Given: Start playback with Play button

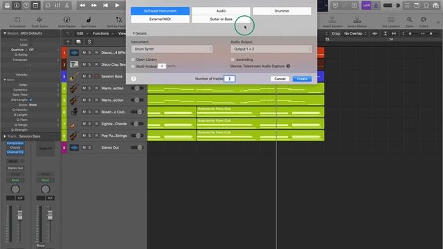Looking at the screenshot, I should click(117, 6).
